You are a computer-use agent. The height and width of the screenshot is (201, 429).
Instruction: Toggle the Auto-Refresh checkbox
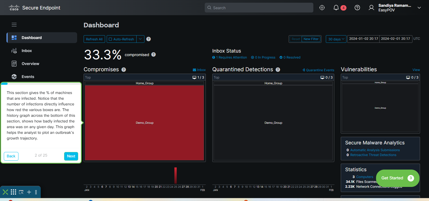coord(111,39)
